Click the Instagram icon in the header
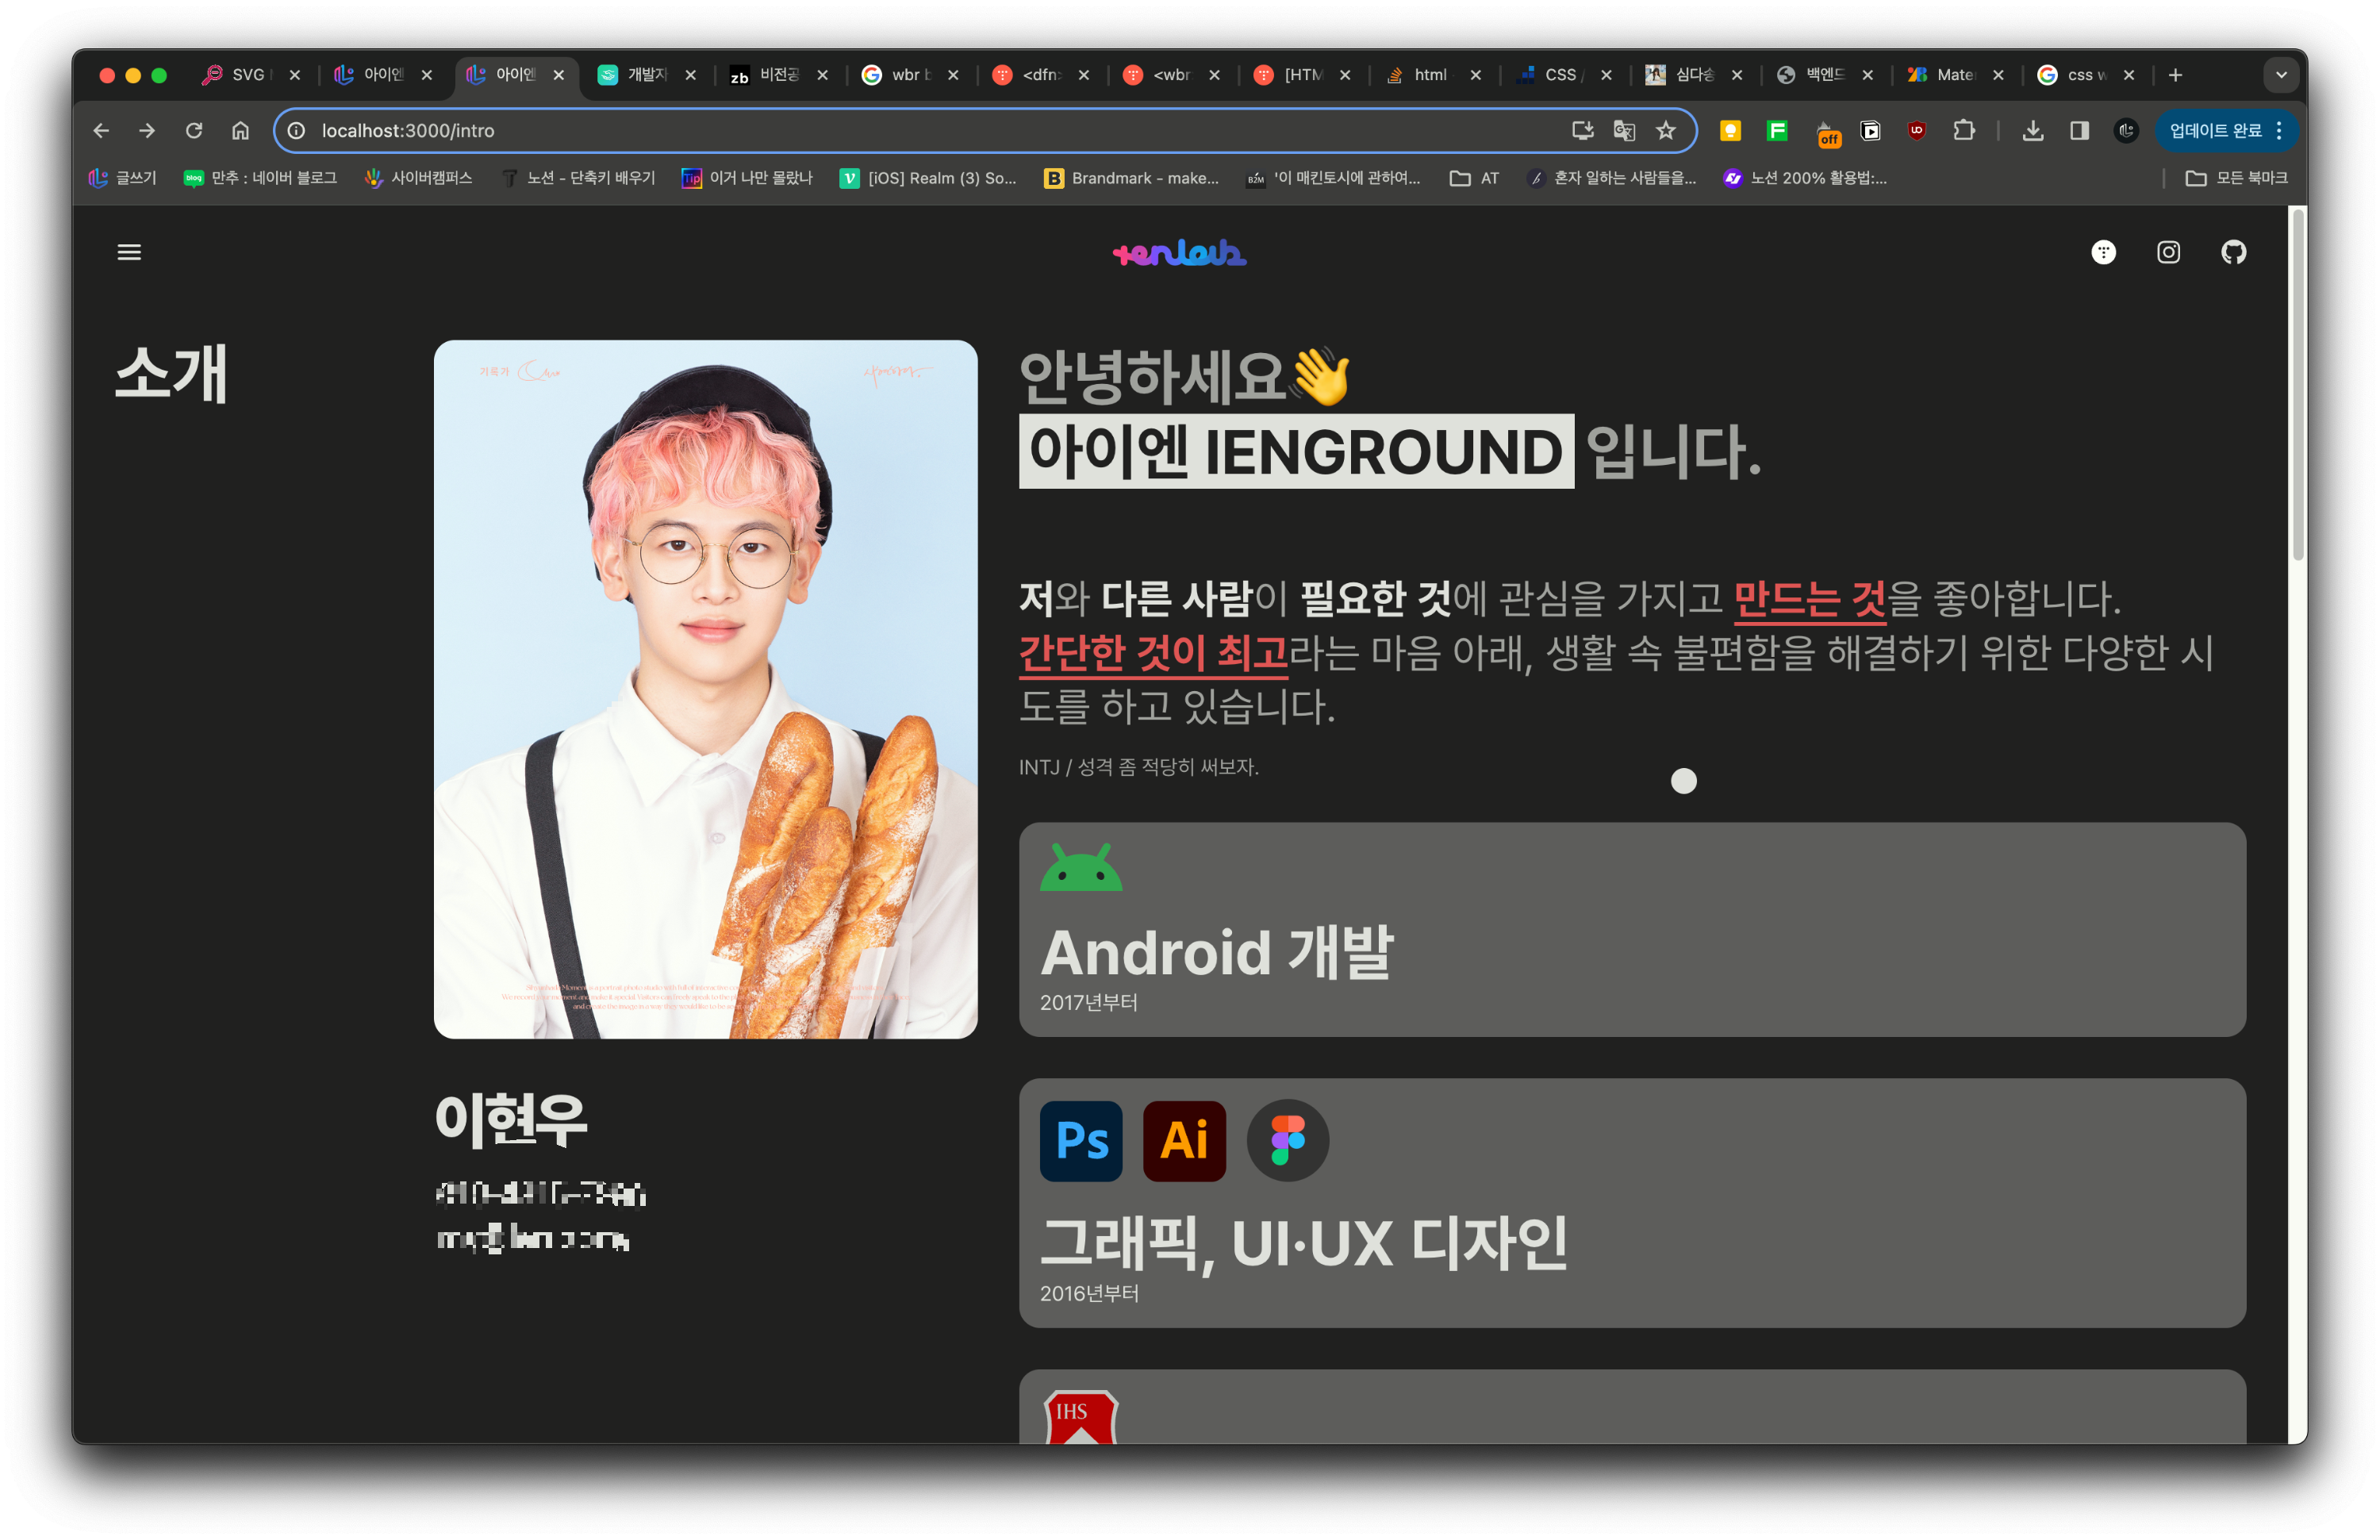The width and height of the screenshot is (2380, 1540). pos(2168,252)
